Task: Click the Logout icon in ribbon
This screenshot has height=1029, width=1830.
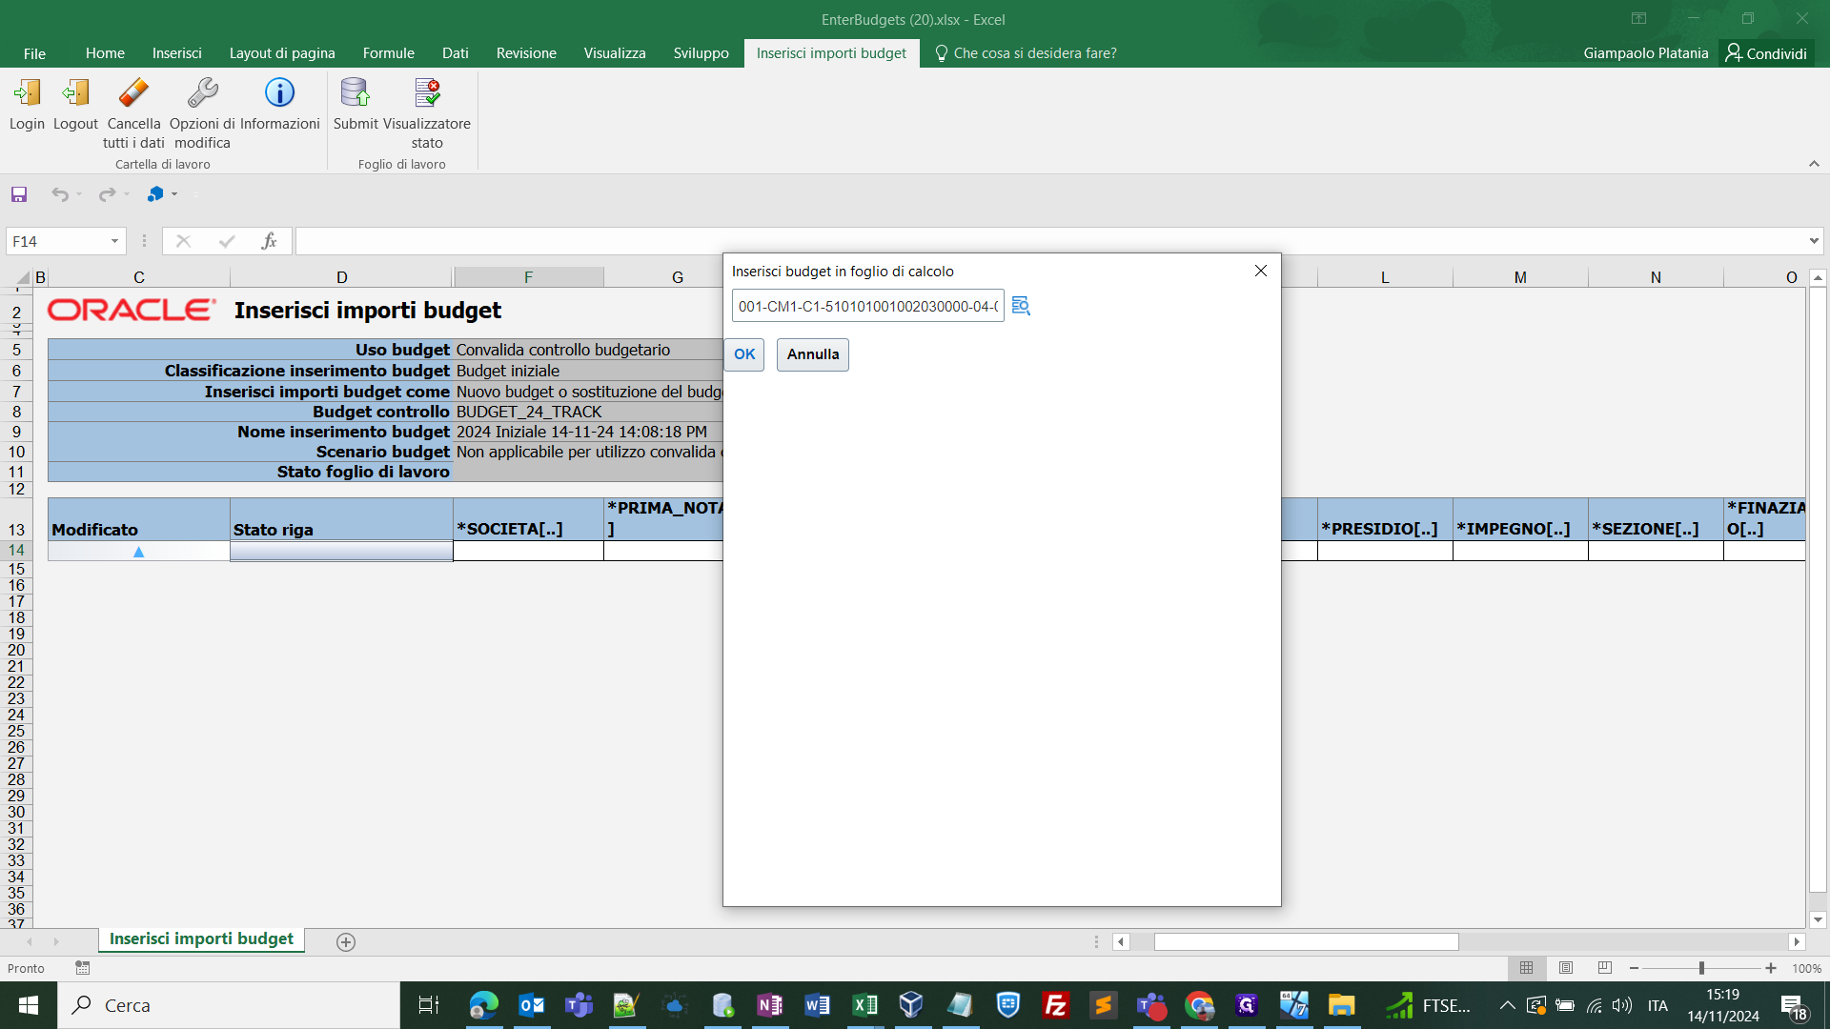Action: [x=75, y=93]
